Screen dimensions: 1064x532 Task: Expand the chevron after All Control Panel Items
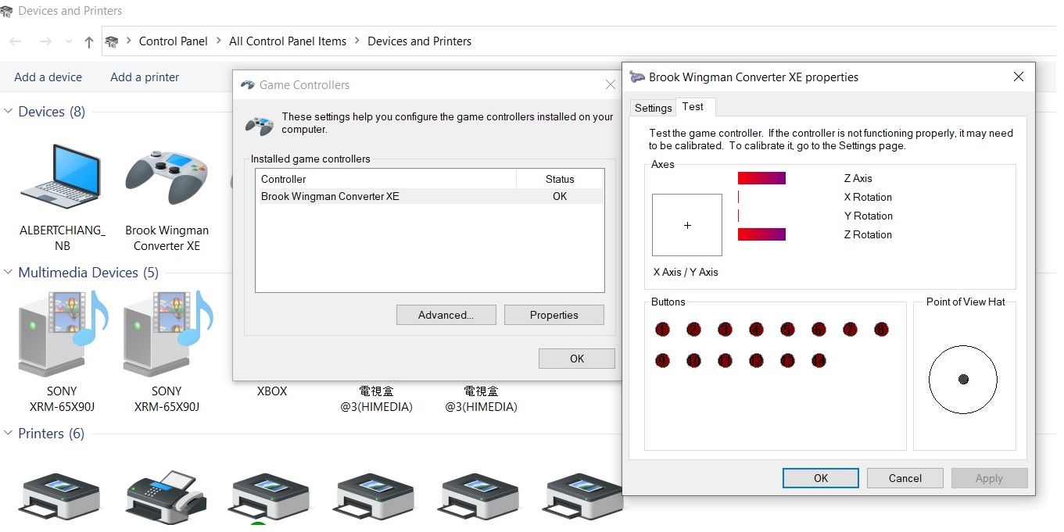point(357,41)
